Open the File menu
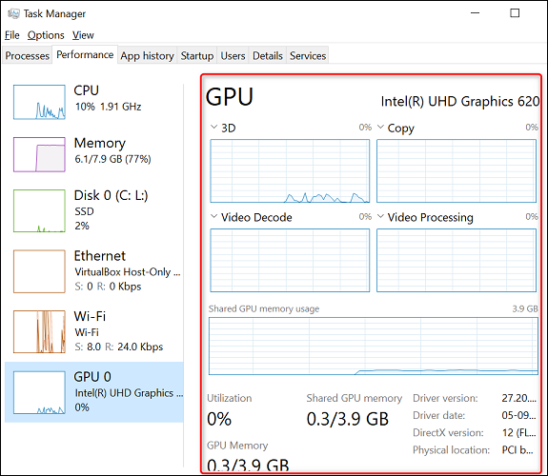The height and width of the screenshot is (476, 548). (11, 35)
